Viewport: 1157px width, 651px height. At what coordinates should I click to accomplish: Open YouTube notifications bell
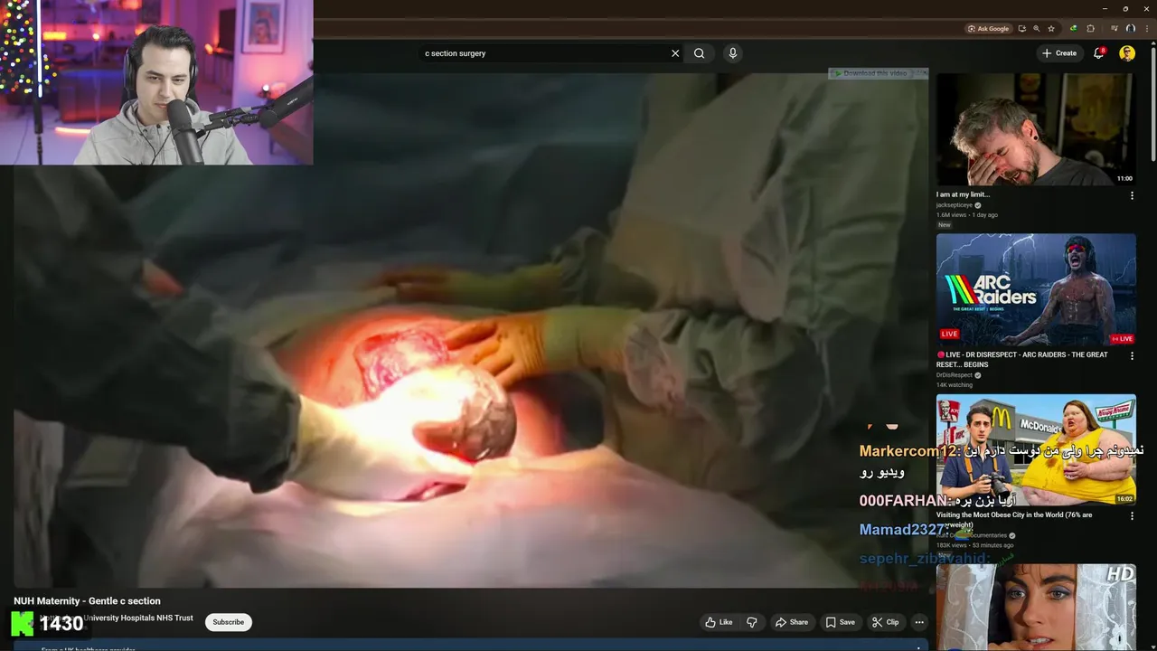[1099, 53]
